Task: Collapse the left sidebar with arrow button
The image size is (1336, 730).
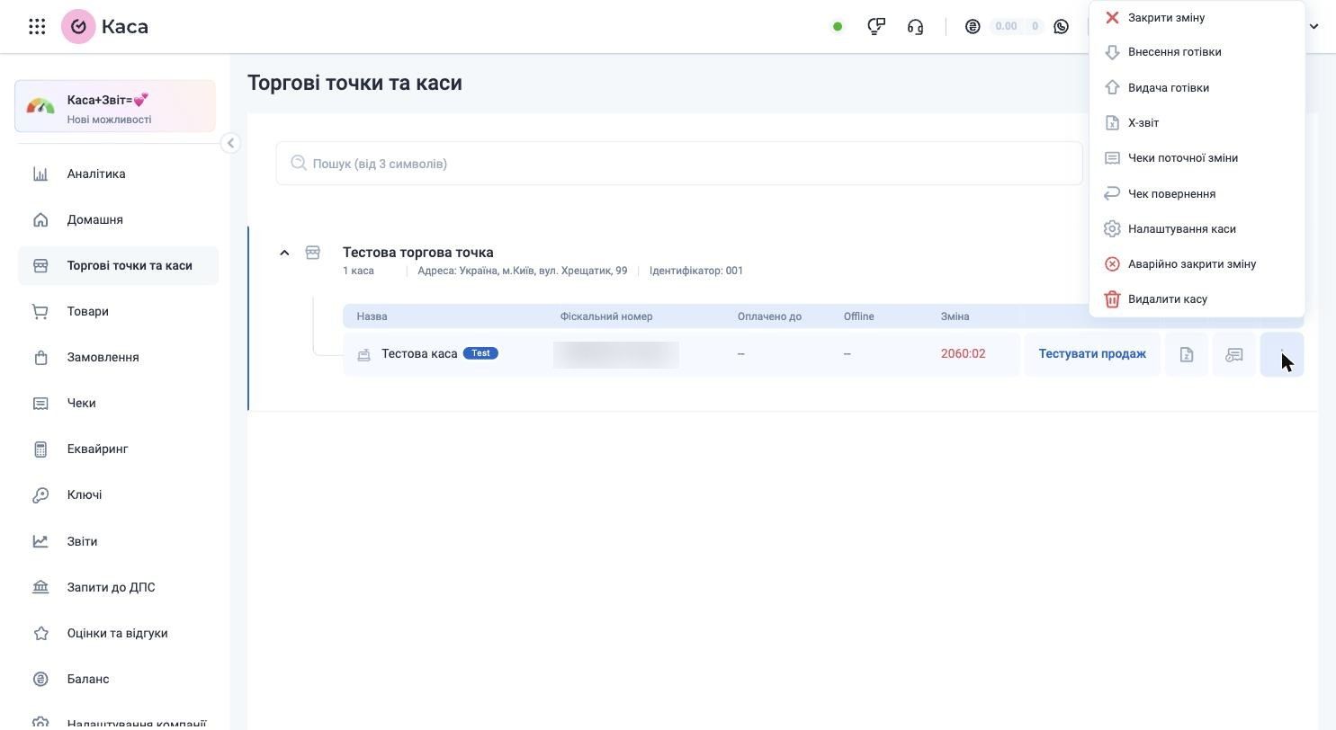Action: click(230, 143)
